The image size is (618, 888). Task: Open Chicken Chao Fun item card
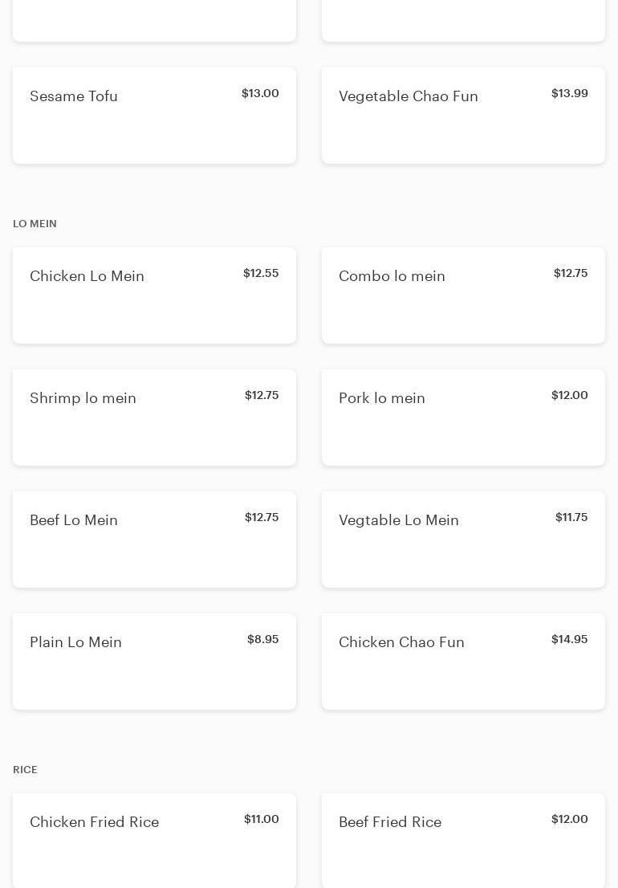click(463, 662)
